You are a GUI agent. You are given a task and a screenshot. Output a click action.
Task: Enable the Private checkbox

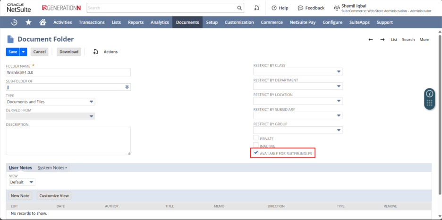[256, 138]
